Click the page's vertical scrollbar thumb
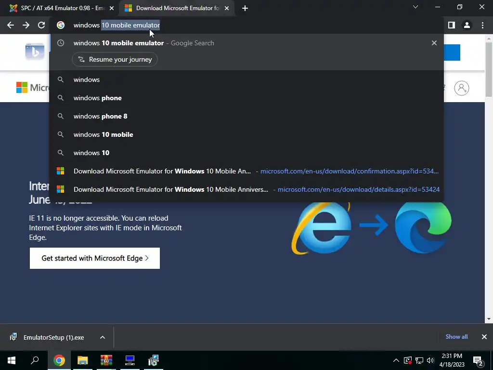 [x=489, y=69]
